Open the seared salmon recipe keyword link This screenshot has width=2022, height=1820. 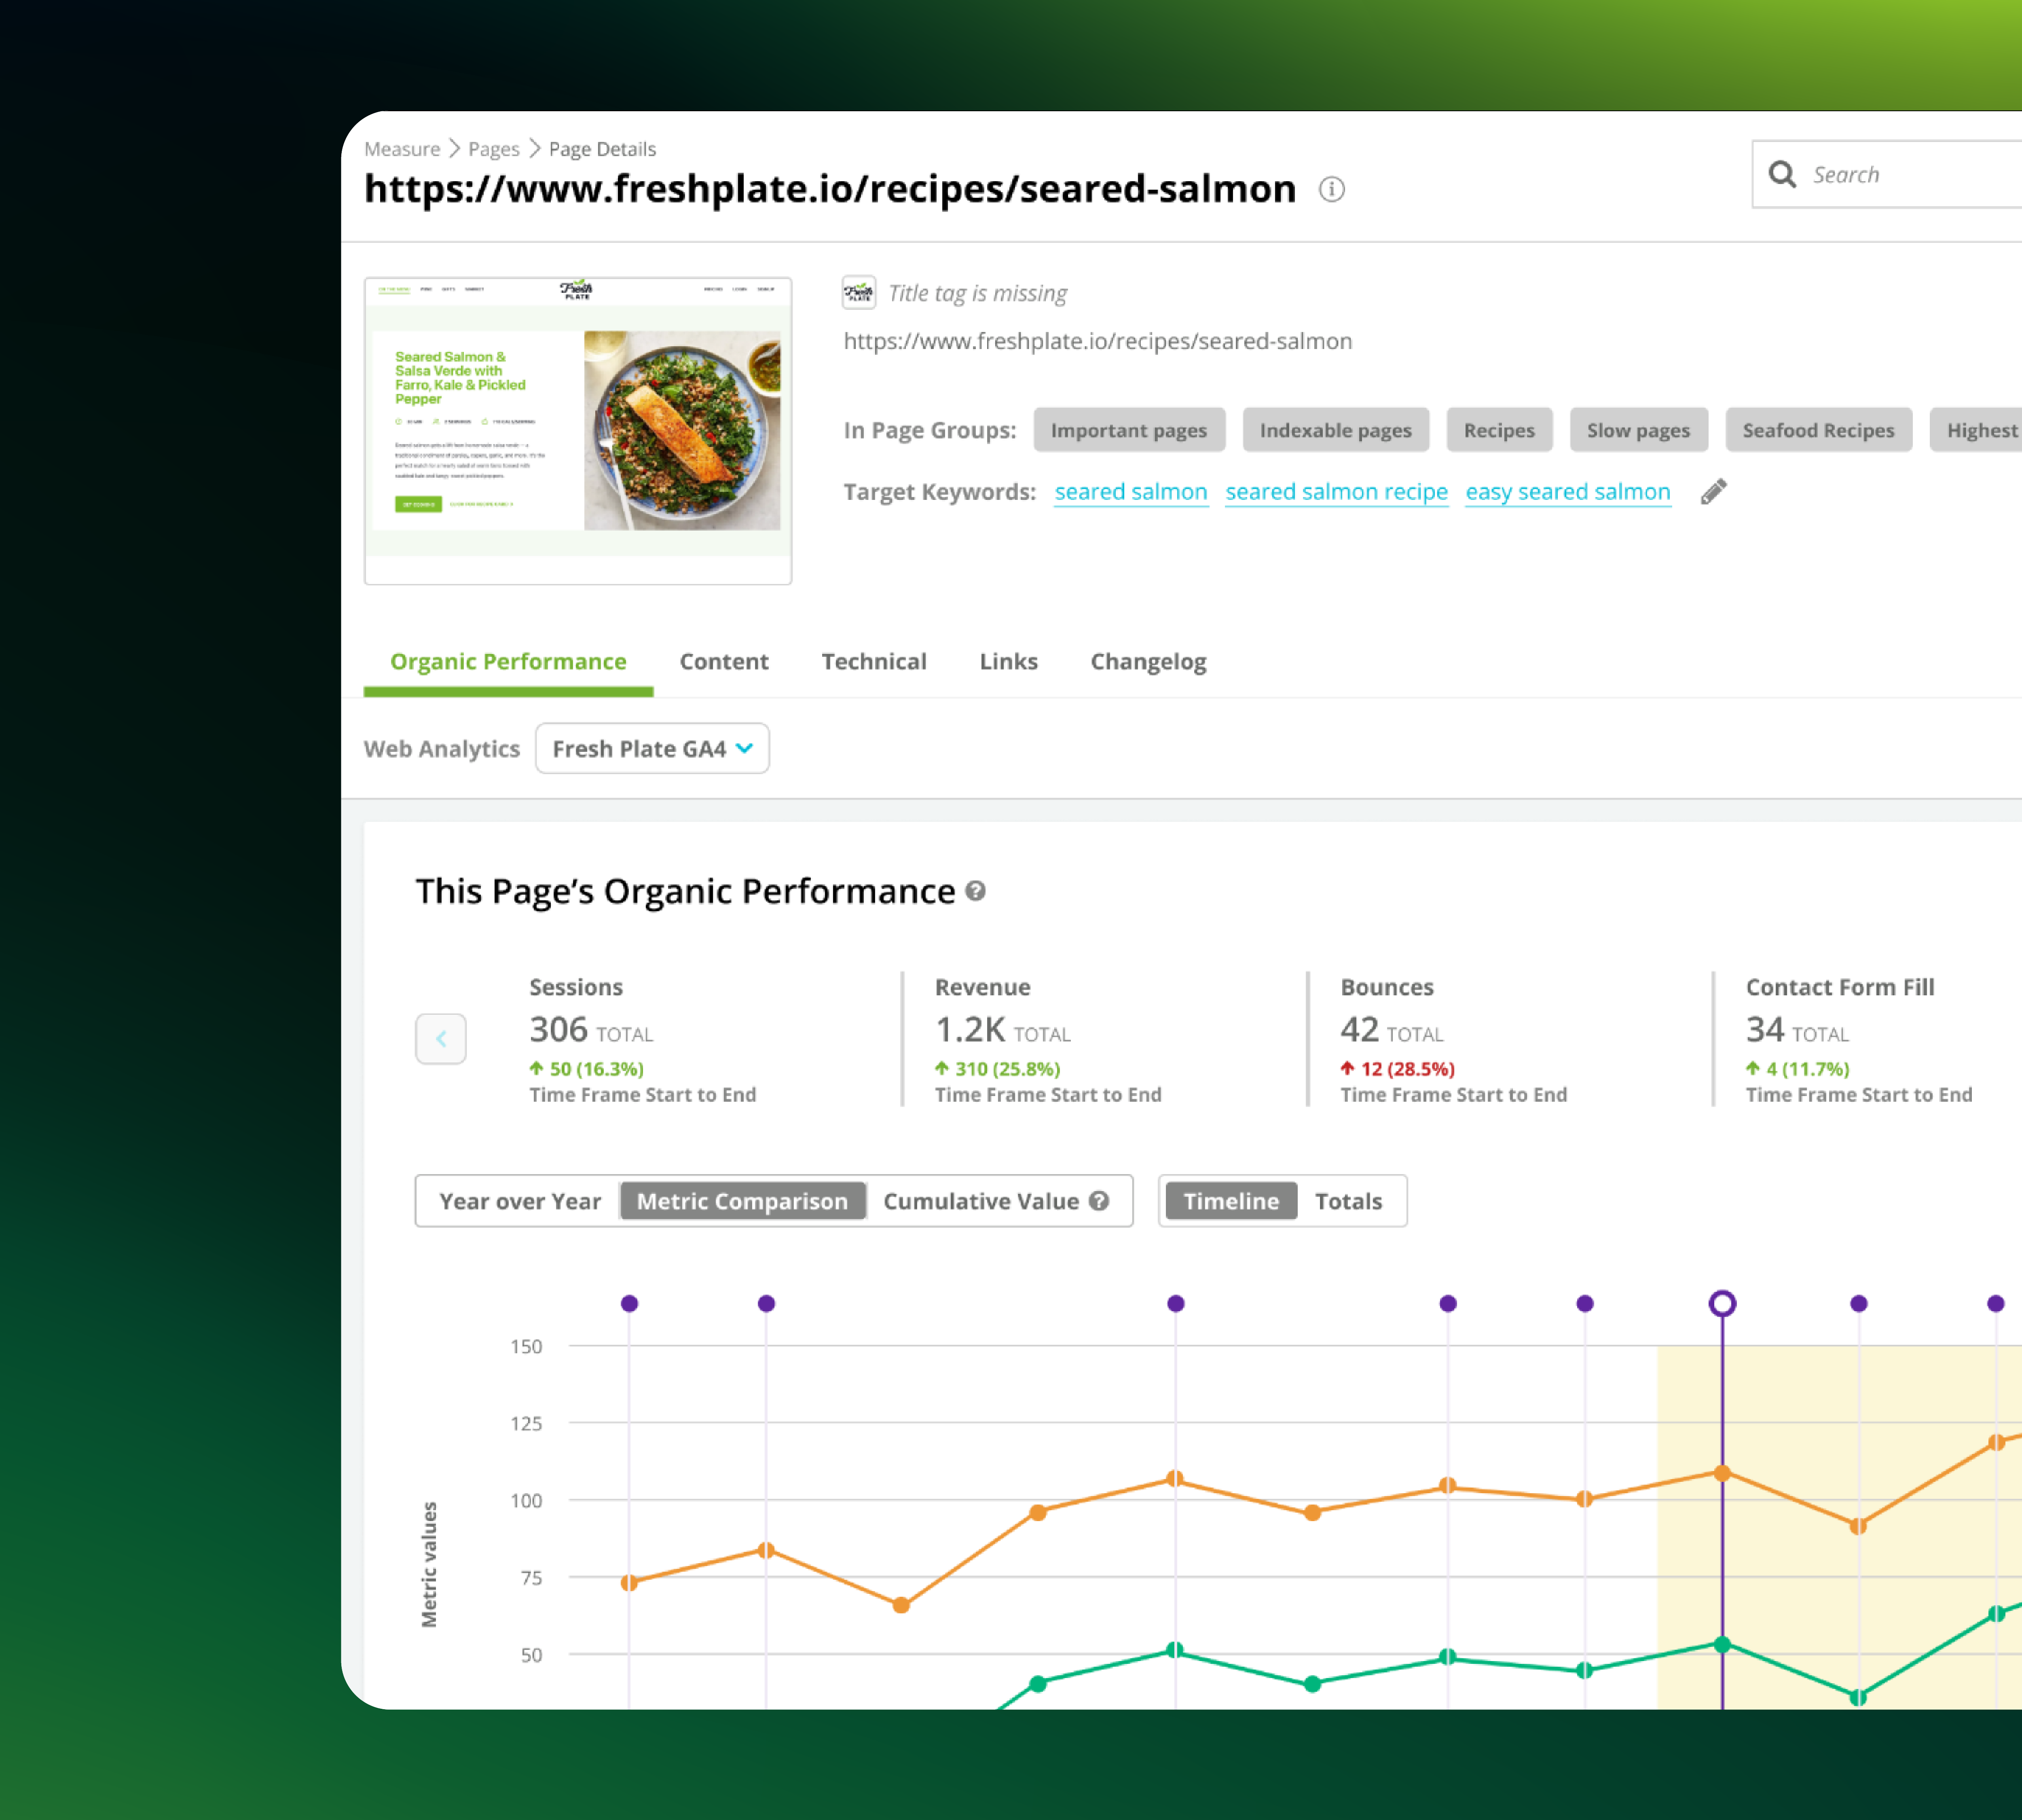click(x=1336, y=492)
